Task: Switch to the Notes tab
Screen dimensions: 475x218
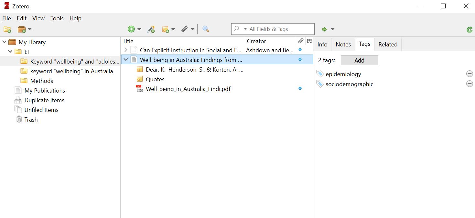Action: [x=343, y=45]
